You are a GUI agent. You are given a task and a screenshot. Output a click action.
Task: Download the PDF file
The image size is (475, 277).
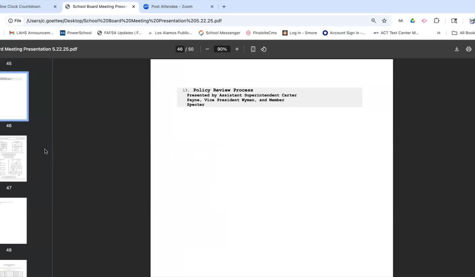tap(457, 49)
